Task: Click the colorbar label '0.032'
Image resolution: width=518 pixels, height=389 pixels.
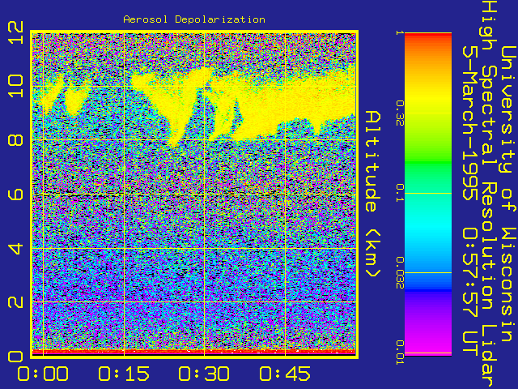Action: [x=400, y=273]
